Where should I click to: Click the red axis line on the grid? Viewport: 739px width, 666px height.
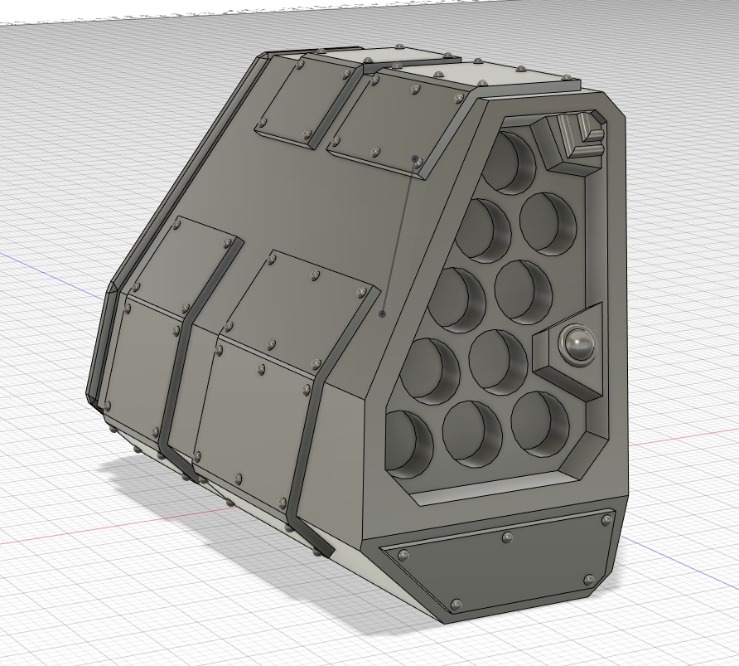point(118,526)
